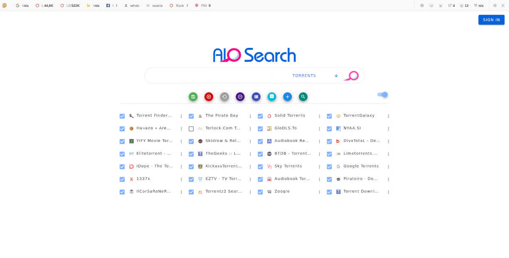Click the teal magnifier icon button
This screenshot has height=258, width=509.
[x=303, y=97]
